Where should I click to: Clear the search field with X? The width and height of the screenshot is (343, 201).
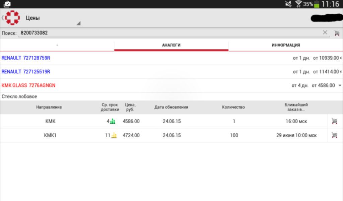tap(325, 32)
